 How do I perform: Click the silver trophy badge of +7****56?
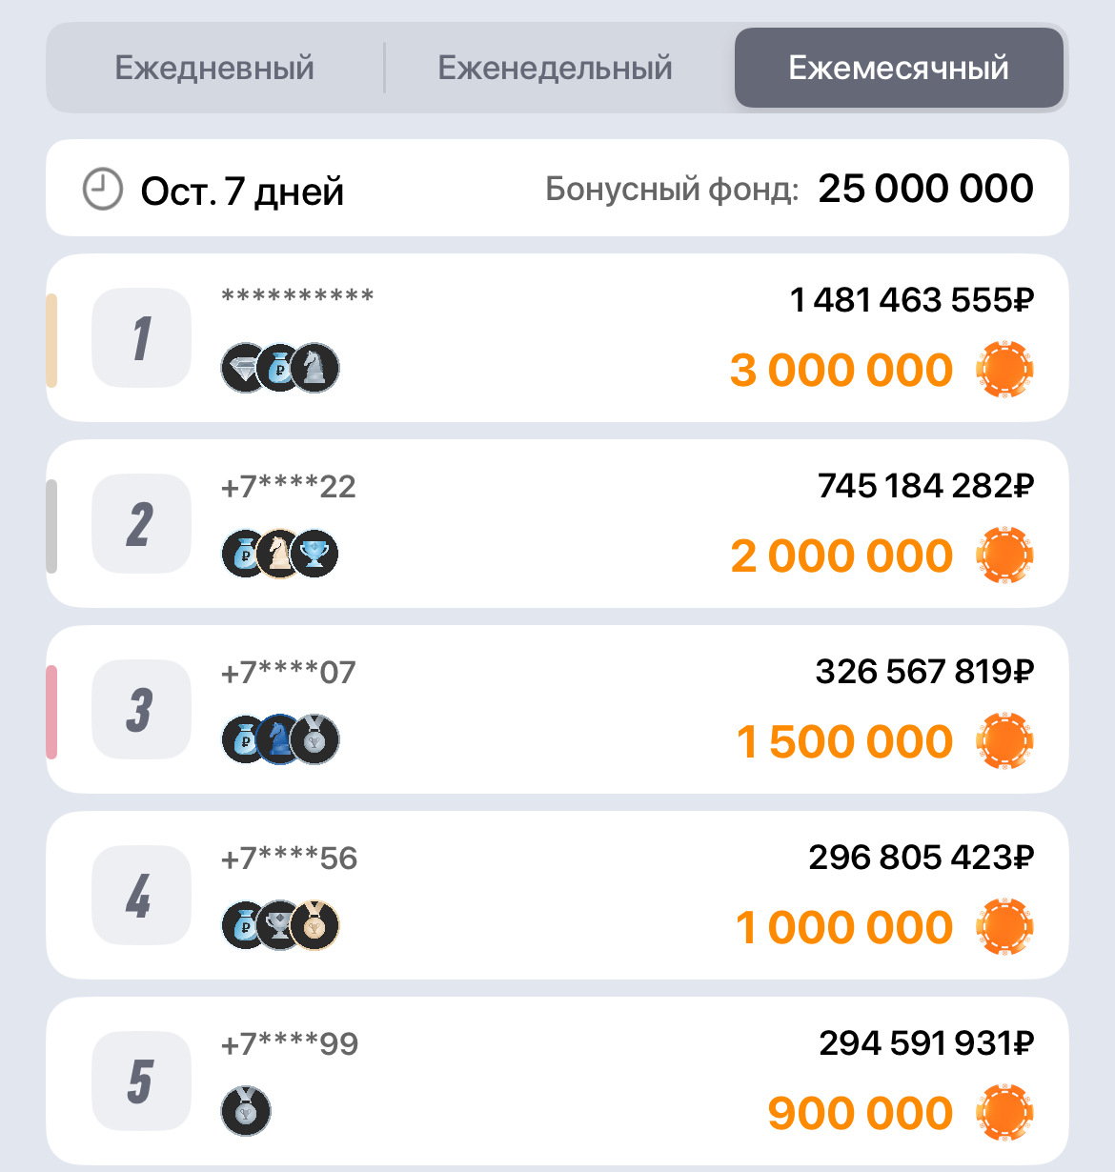point(279,926)
